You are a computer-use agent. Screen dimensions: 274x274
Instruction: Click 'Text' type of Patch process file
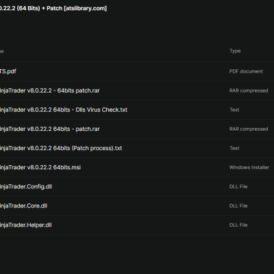[x=234, y=148]
